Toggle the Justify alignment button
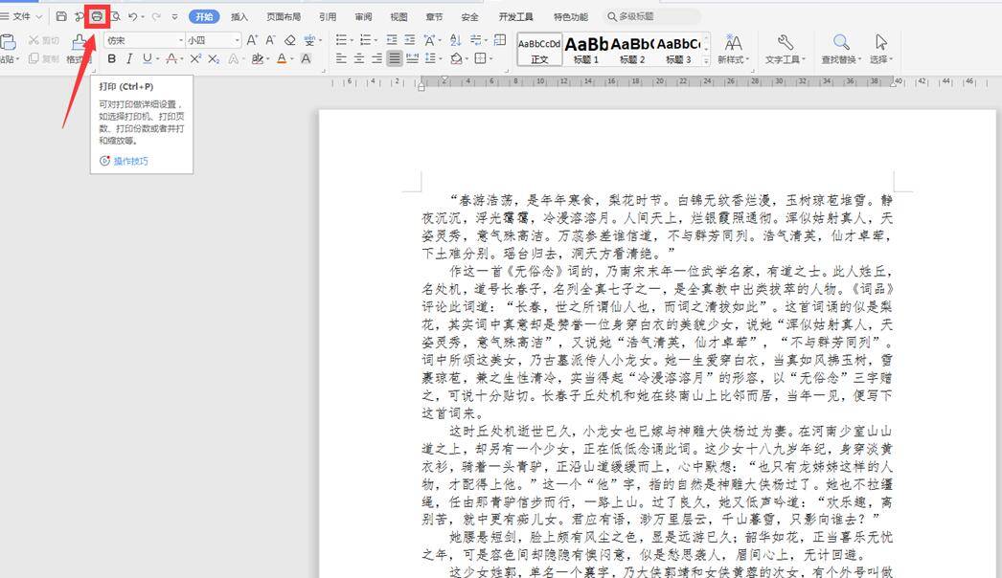 coord(395,58)
